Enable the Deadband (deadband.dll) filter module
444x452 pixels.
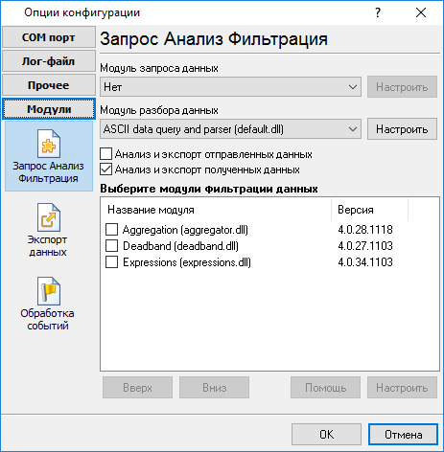(111, 246)
